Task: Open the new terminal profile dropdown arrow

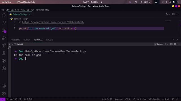Action: point(168,44)
